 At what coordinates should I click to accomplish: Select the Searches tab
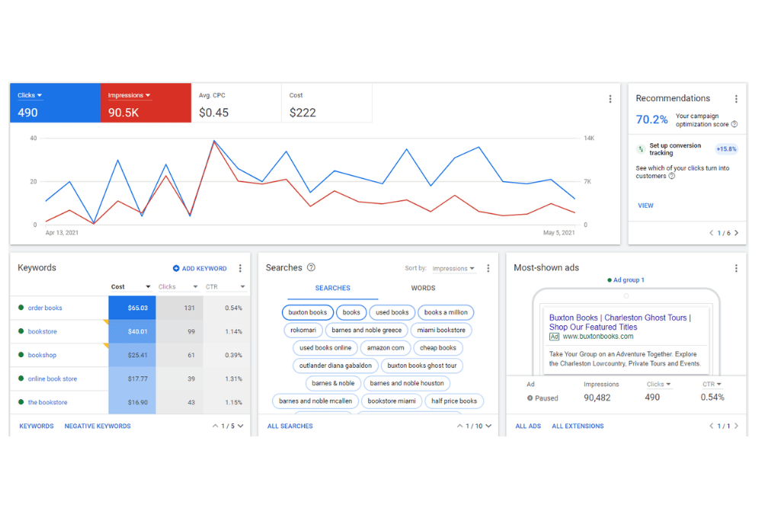(x=332, y=288)
